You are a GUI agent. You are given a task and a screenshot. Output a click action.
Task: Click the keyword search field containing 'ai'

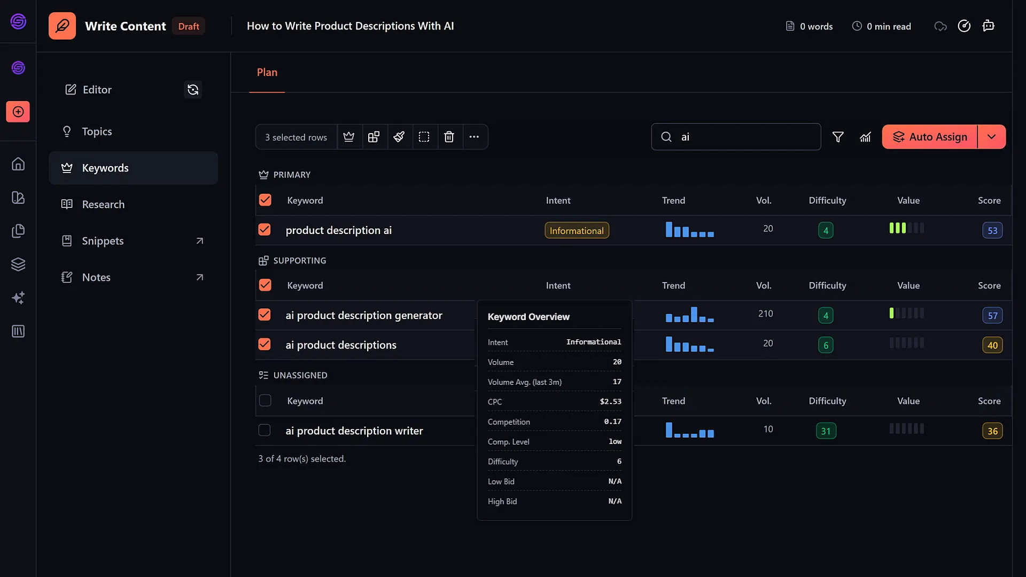[x=736, y=137]
